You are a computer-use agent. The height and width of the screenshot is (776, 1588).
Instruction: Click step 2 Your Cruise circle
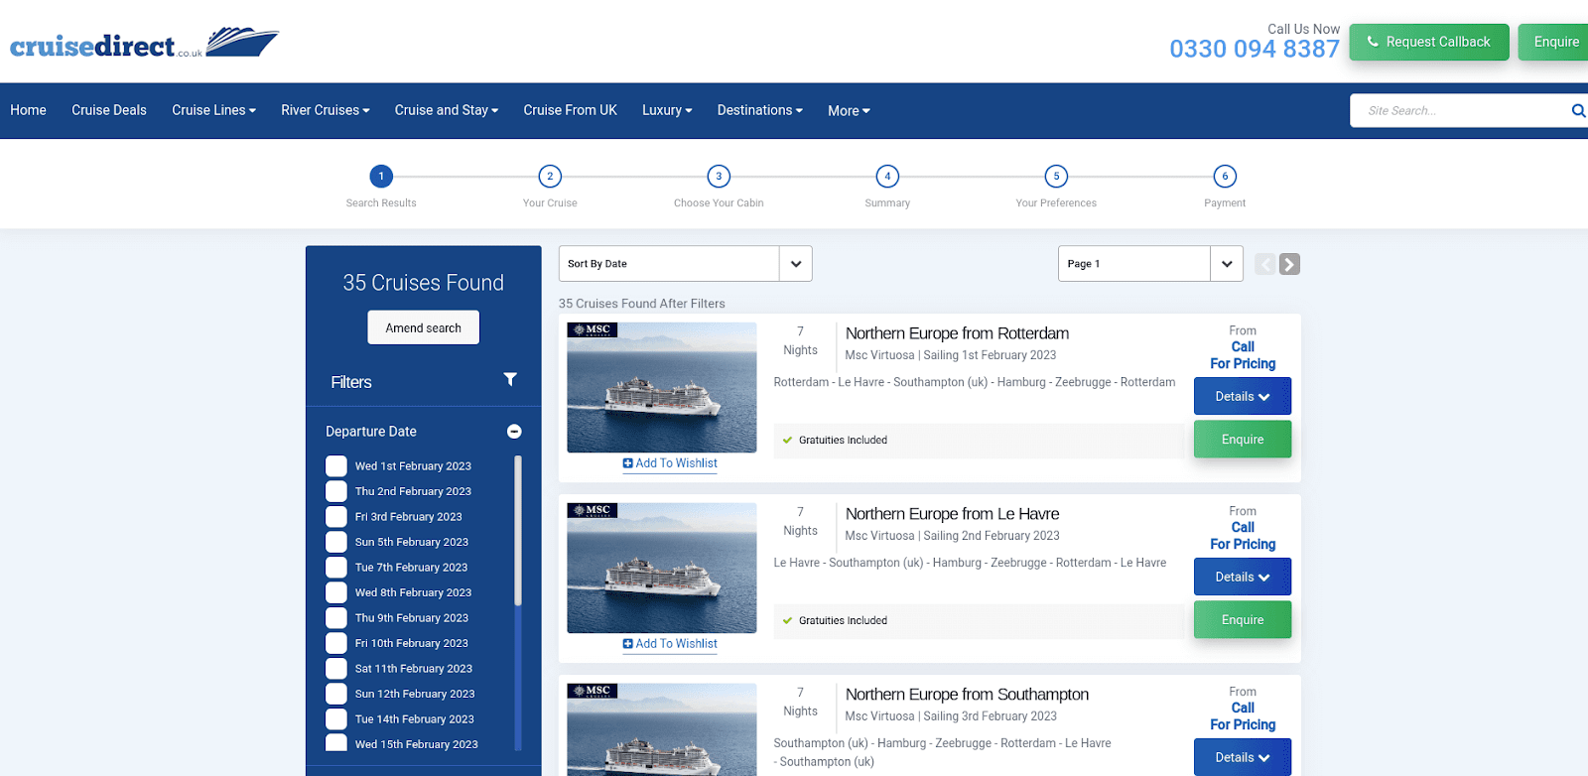pos(550,177)
